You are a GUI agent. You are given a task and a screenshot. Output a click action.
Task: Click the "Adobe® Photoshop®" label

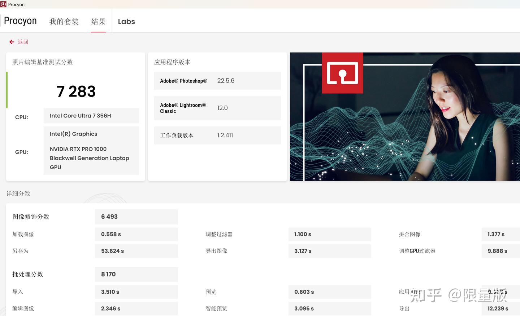tap(184, 81)
